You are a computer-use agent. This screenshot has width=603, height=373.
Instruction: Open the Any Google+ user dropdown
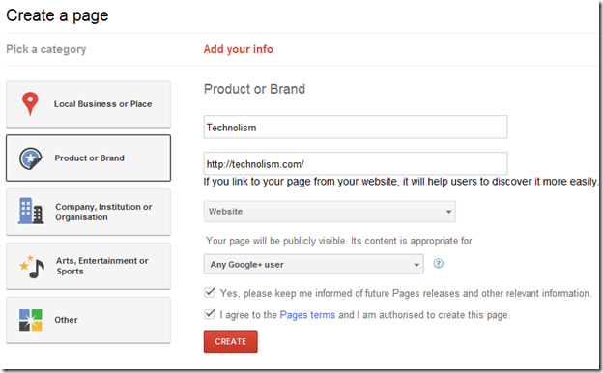click(313, 264)
